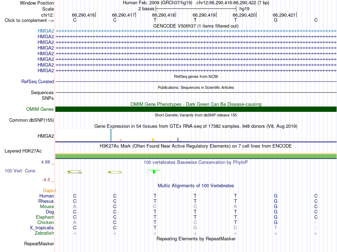Click reference base G in the complement row
Viewport: 337px width, 252px height.
276,20
